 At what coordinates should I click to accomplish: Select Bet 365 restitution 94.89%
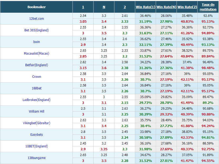(x=208, y=33)
